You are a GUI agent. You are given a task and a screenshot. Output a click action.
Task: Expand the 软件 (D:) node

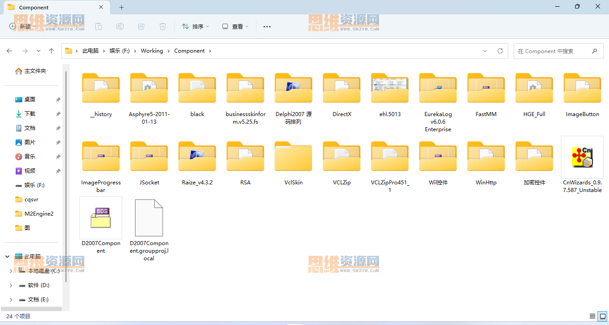[11, 285]
